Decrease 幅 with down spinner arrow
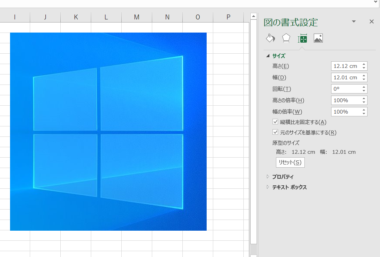Image resolution: width=380 pixels, height=257 pixels. click(x=364, y=79)
